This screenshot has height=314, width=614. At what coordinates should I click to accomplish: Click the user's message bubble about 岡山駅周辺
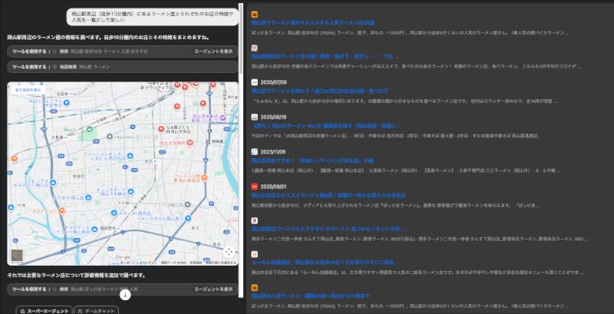[152, 17]
